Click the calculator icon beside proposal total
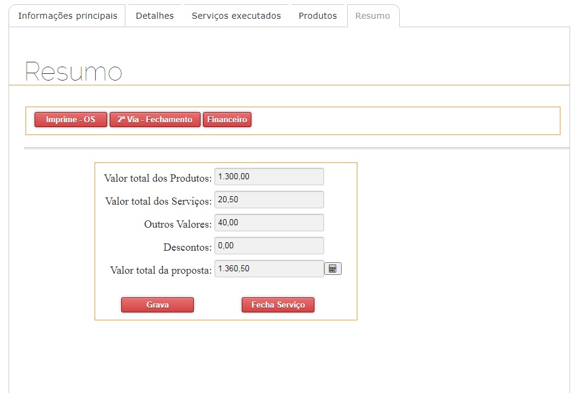This screenshot has width=578, height=393. tap(333, 268)
